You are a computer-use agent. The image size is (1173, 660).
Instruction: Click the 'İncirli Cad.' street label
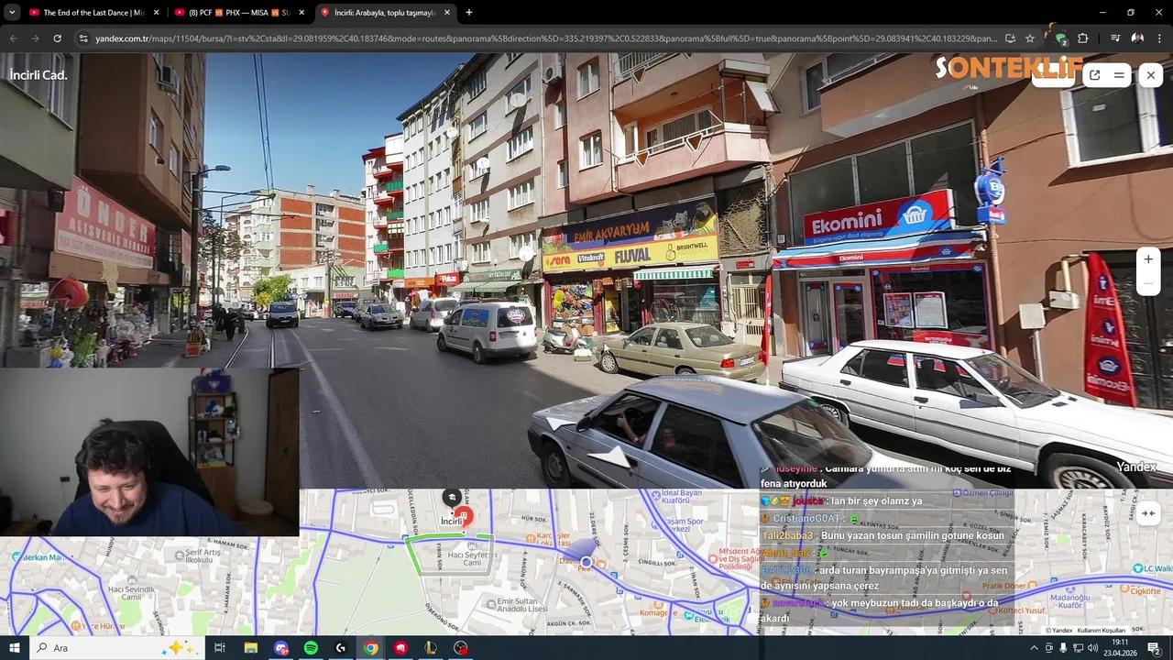(38, 75)
